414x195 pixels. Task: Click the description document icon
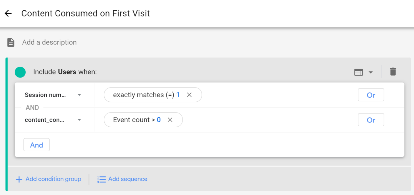pyautogui.click(x=10, y=42)
